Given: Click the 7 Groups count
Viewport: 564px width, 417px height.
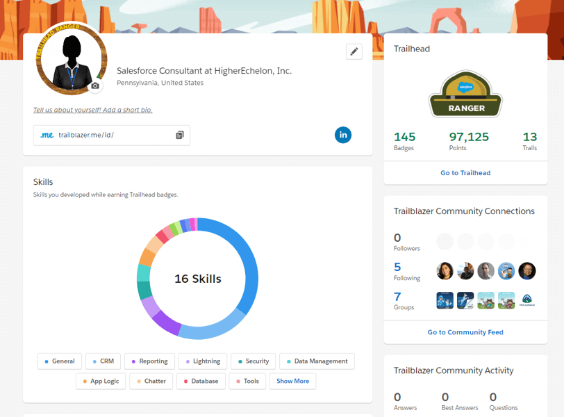Looking at the screenshot, I should pos(397,297).
